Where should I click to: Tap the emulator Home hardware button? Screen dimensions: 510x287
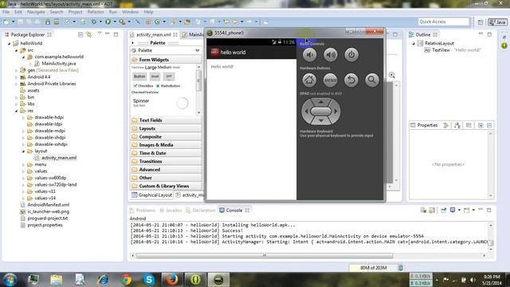(309, 80)
